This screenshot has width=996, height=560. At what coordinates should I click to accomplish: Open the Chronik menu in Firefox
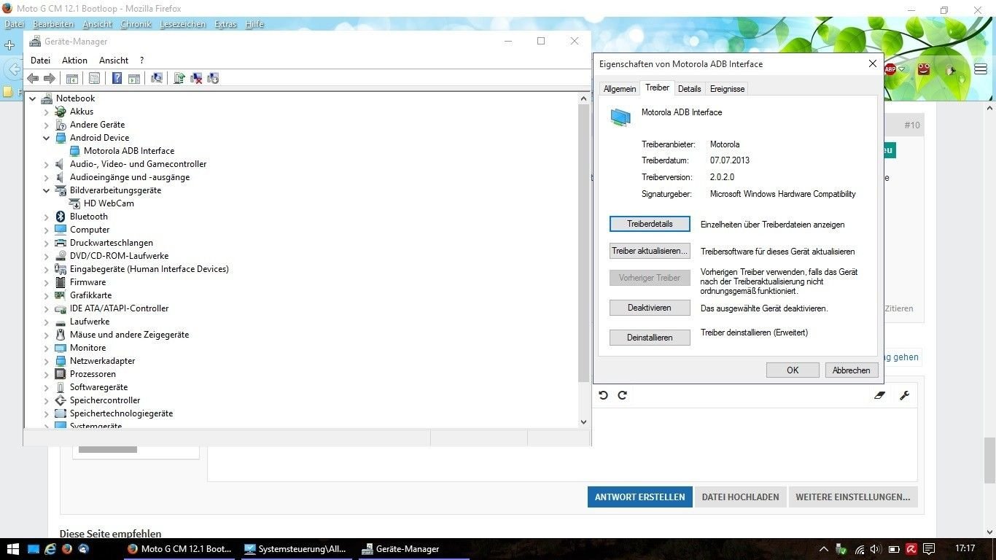point(136,24)
